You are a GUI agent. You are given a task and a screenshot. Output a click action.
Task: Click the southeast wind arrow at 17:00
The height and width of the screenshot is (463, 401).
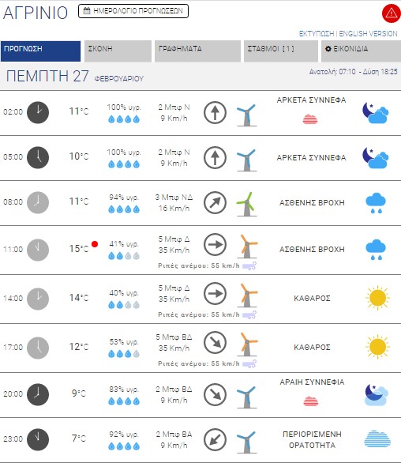coord(215,343)
